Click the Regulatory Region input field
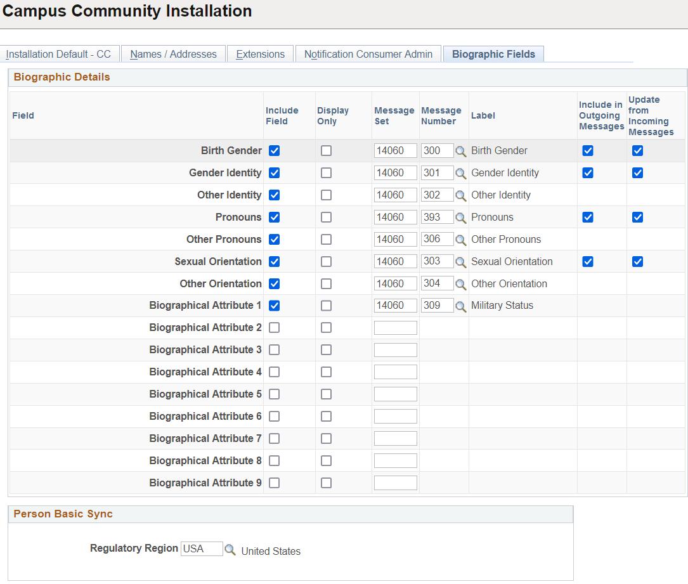Image resolution: width=688 pixels, height=584 pixels. (202, 549)
